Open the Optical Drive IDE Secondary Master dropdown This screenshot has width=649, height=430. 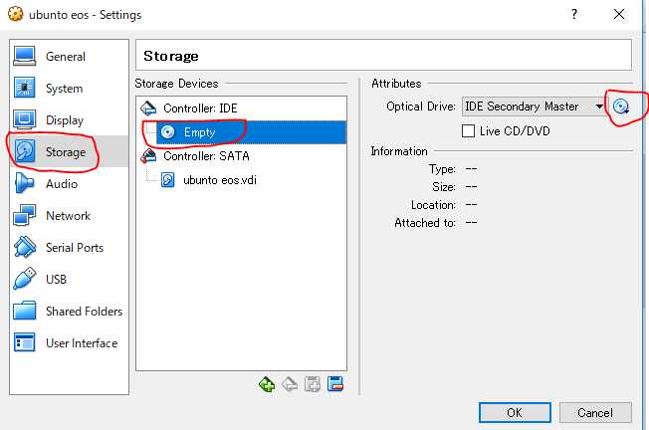(x=534, y=107)
